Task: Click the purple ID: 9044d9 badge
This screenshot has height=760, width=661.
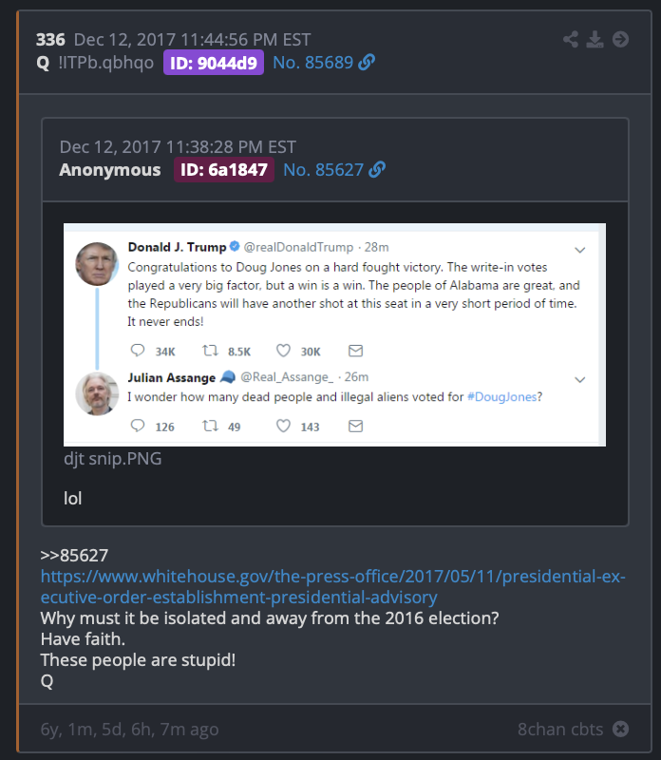Action: (214, 63)
